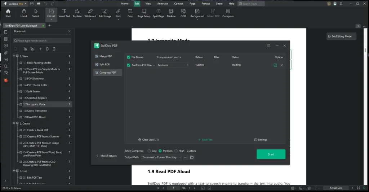
Task: Activate the Crop tool
Action: [130, 13]
